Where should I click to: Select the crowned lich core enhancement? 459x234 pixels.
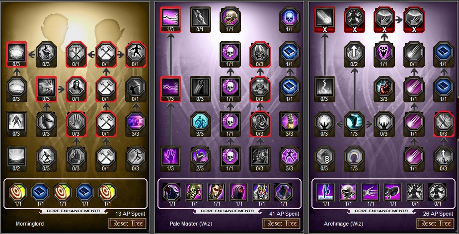point(261,192)
